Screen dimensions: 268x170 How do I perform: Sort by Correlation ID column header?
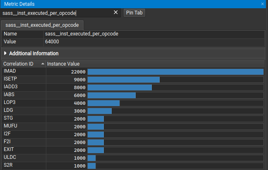pos(24,64)
